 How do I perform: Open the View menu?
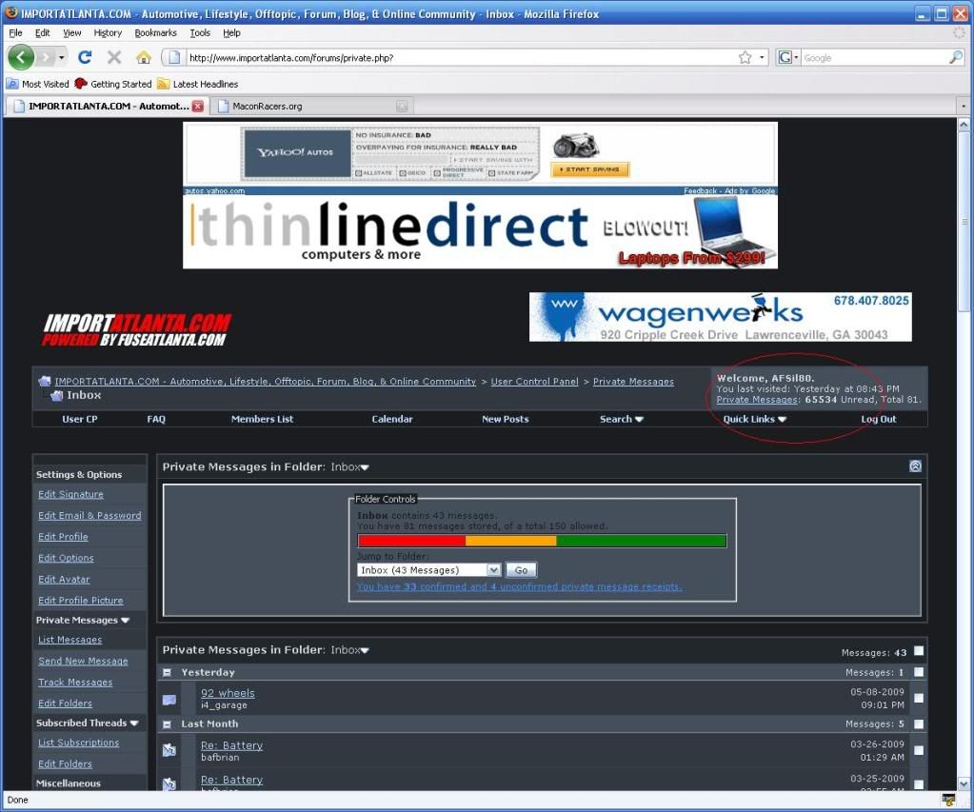tap(72, 33)
